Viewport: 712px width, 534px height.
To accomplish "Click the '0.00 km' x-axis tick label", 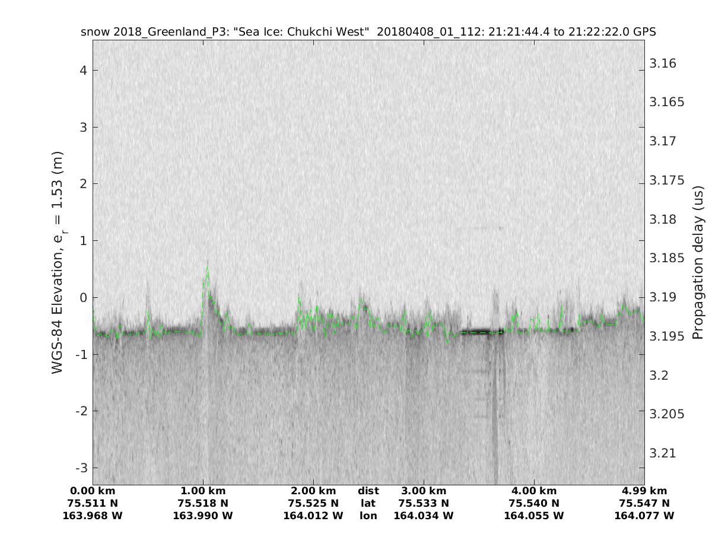I will pyautogui.click(x=93, y=491).
